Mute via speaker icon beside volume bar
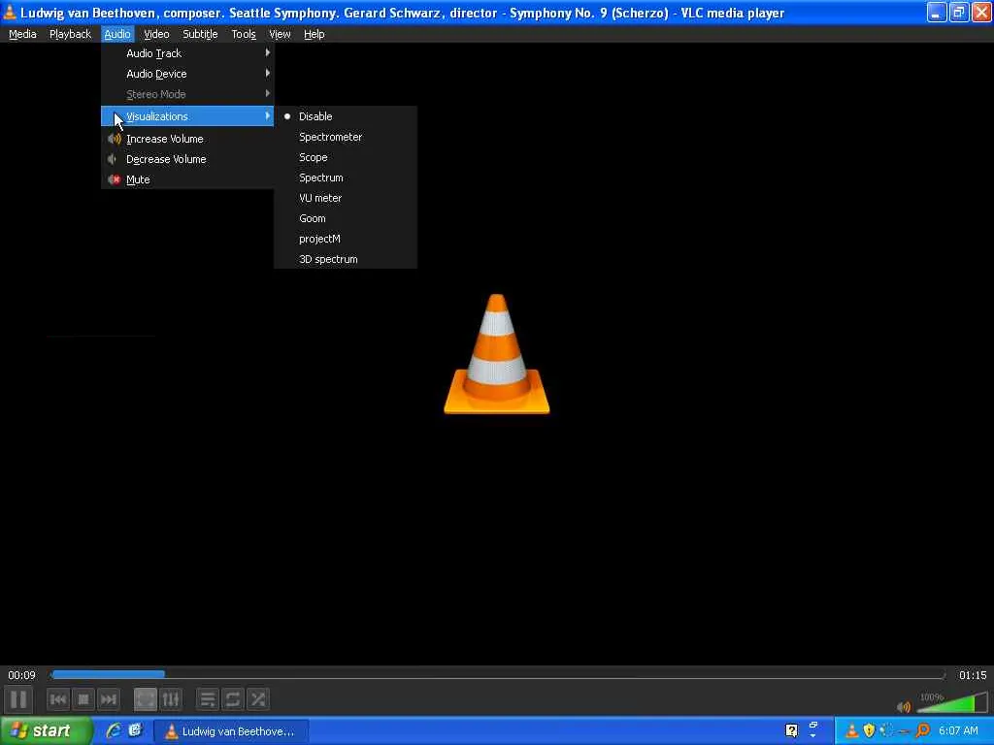Viewport: 994px width, 745px height. pos(904,706)
